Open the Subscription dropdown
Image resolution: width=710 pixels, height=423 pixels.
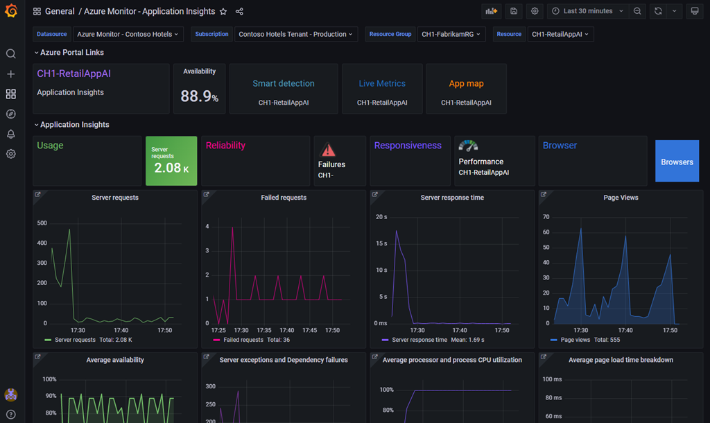pyautogui.click(x=296, y=33)
